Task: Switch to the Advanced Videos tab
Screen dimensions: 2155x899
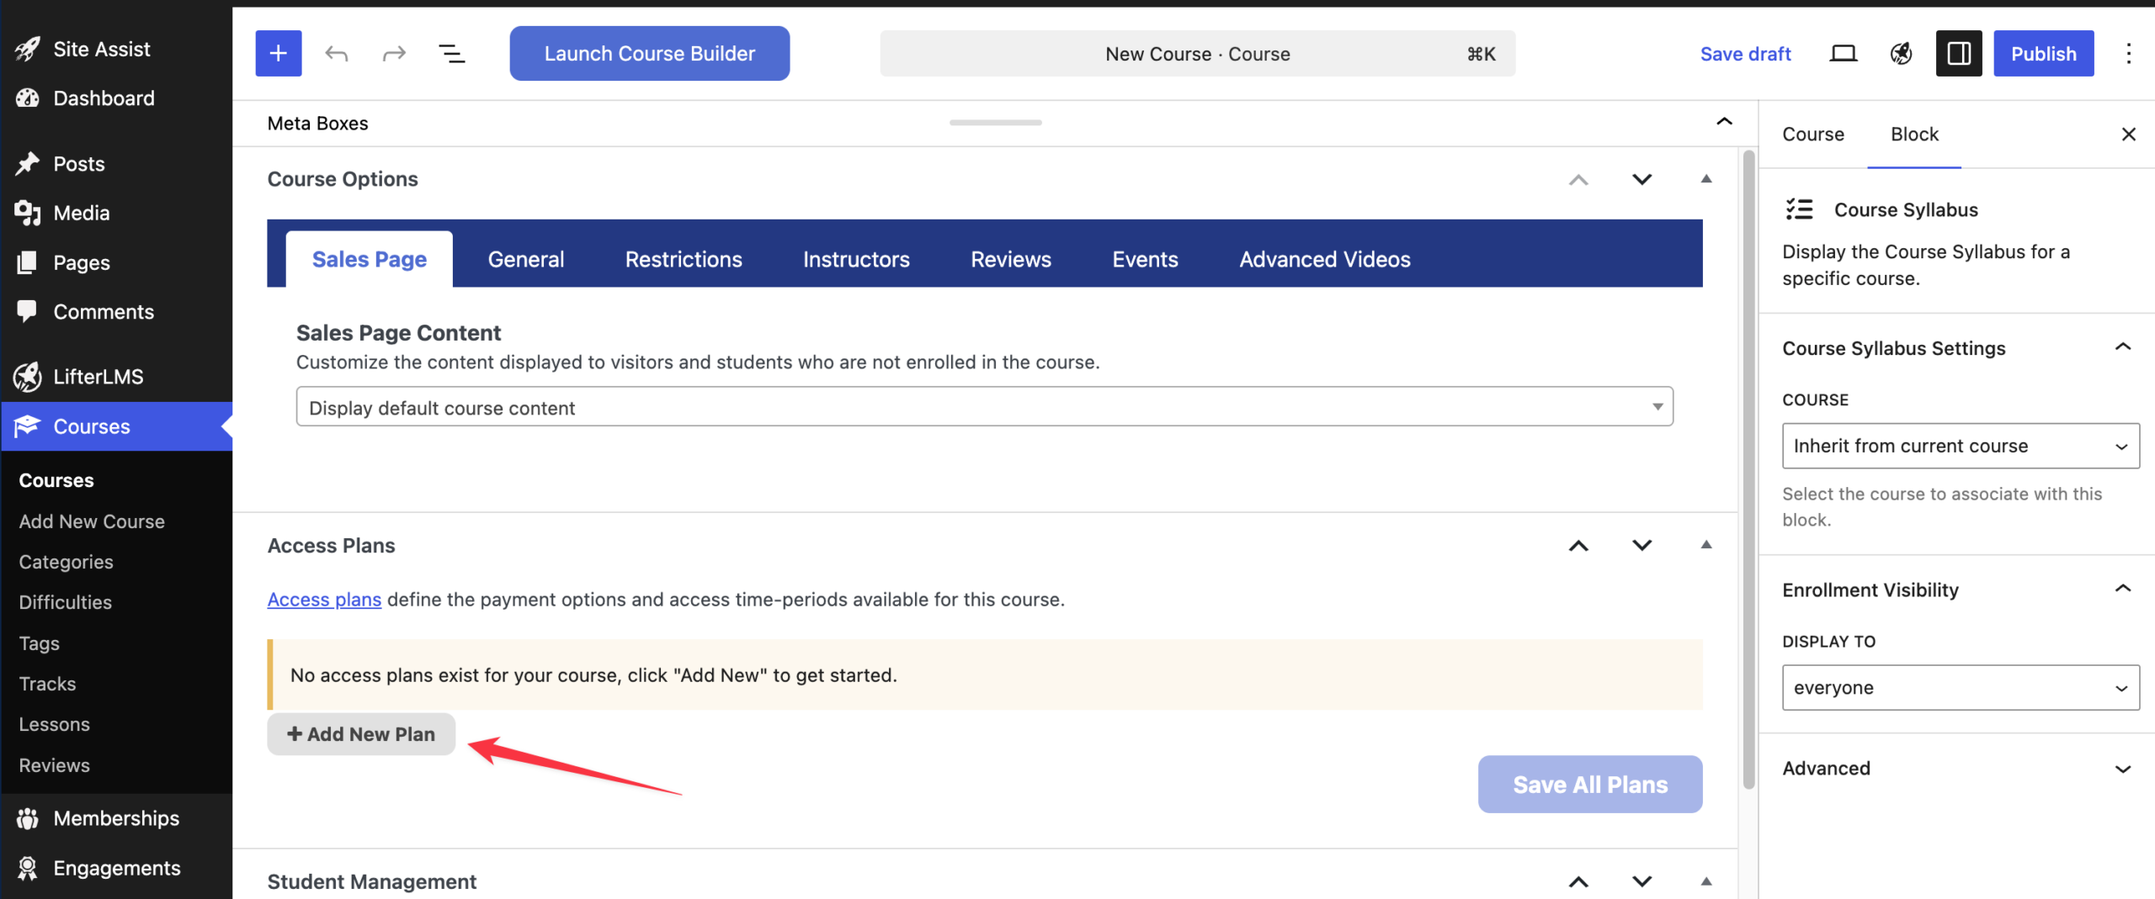Action: click(1325, 259)
